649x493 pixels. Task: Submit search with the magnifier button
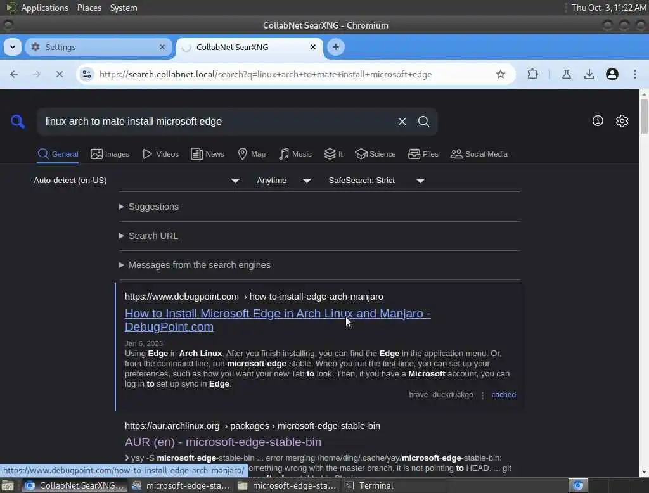tap(423, 121)
